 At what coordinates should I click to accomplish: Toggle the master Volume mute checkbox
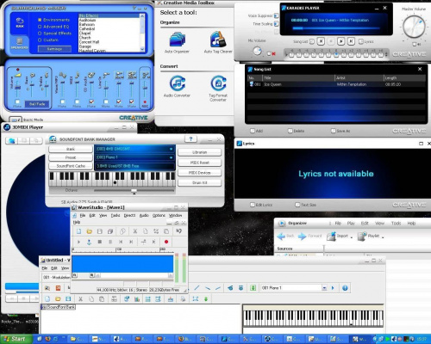click(17, 101)
